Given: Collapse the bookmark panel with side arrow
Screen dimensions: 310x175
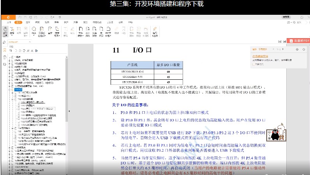Looking at the screenshot, I should click(69, 111).
